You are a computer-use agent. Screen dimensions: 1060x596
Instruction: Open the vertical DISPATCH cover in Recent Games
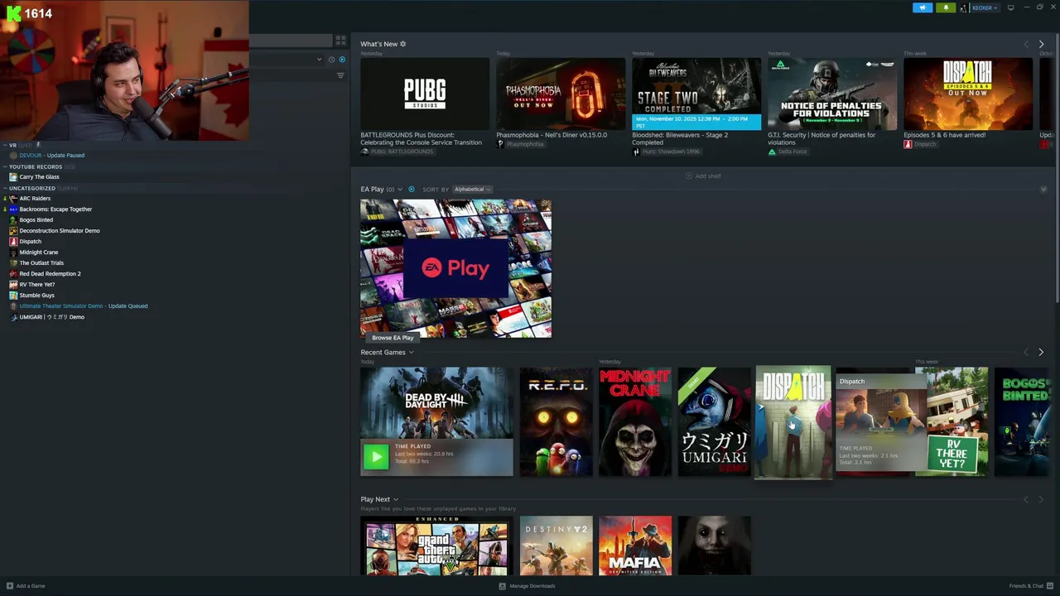tap(793, 422)
